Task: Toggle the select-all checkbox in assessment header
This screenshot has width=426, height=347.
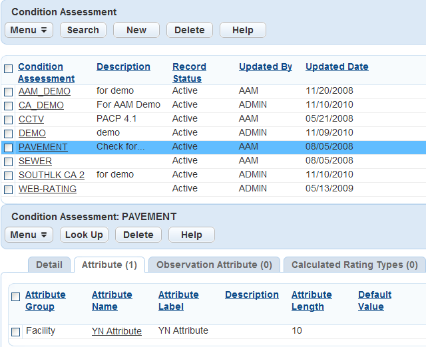Action: coord(8,68)
